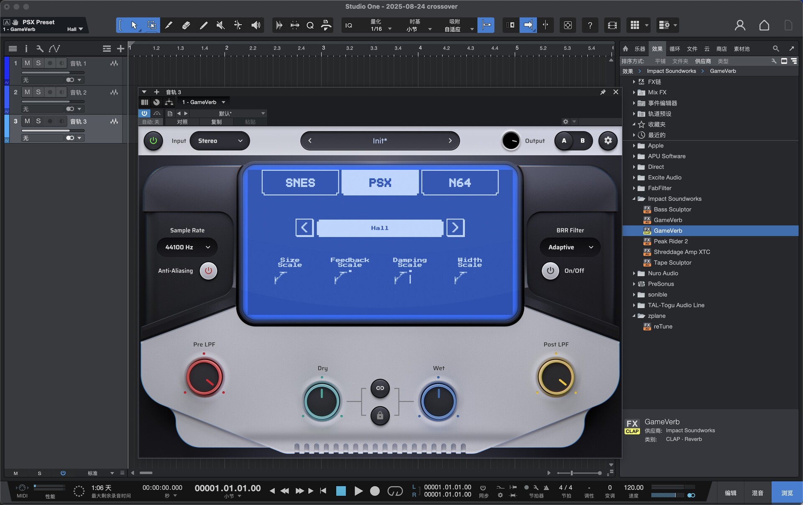Click the Record button in transport
This screenshot has width=803, height=505.
375,491
